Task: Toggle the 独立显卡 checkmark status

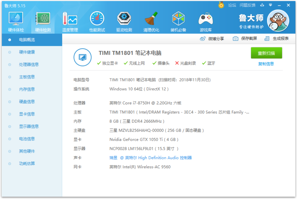Action: (x=99, y=63)
